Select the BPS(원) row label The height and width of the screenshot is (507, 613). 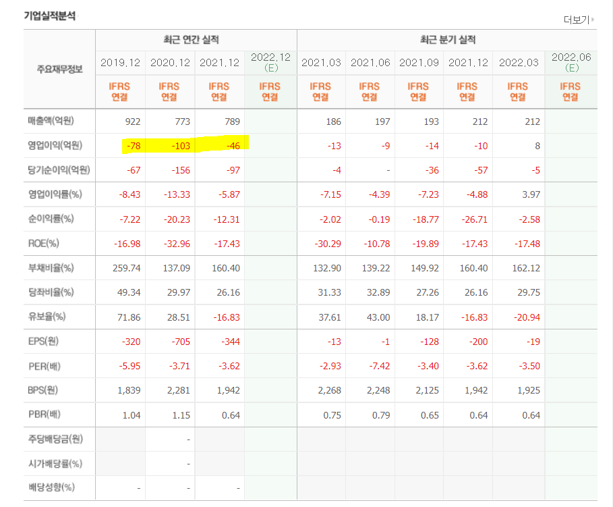pyautogui.click(x=42, y=390)
